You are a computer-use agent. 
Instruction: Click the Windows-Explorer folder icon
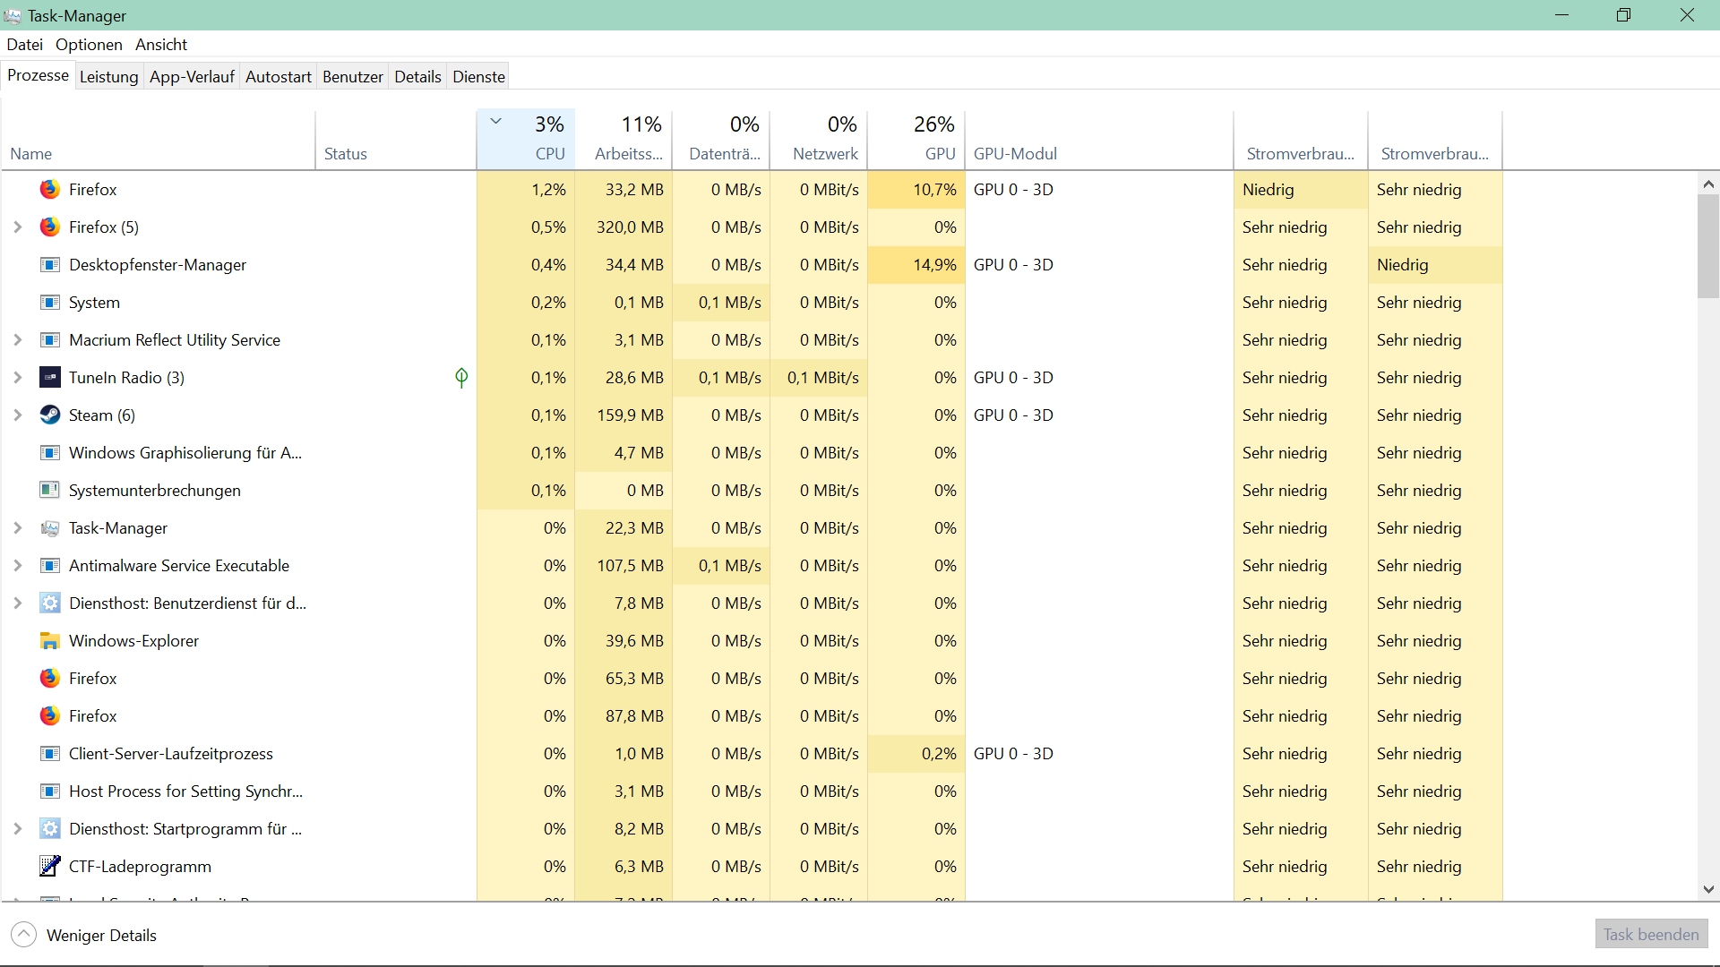(50, 640)
